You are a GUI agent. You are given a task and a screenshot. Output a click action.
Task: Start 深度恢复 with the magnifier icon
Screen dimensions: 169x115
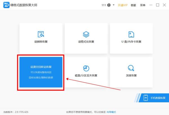point(131,72)
